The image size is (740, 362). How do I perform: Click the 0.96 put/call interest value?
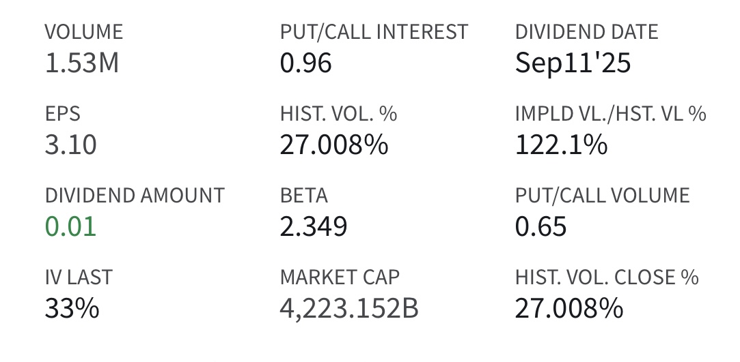306,63
